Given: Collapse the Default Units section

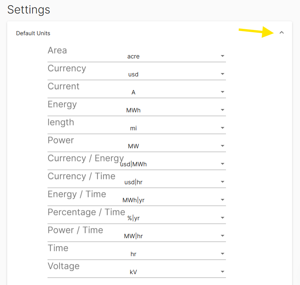Looking at the screenshot, I should pos(282,33).
